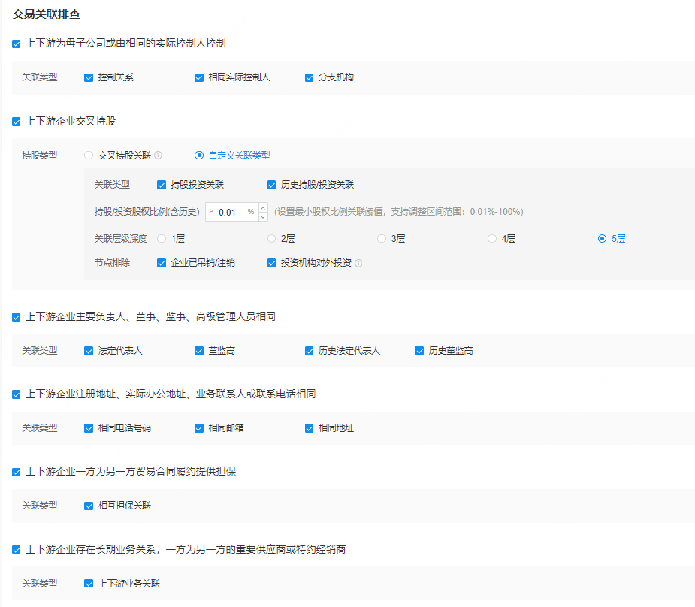Uncheck the 历史法定代表人 checkbox
The image size is (695, 607).
click(310, 352)
